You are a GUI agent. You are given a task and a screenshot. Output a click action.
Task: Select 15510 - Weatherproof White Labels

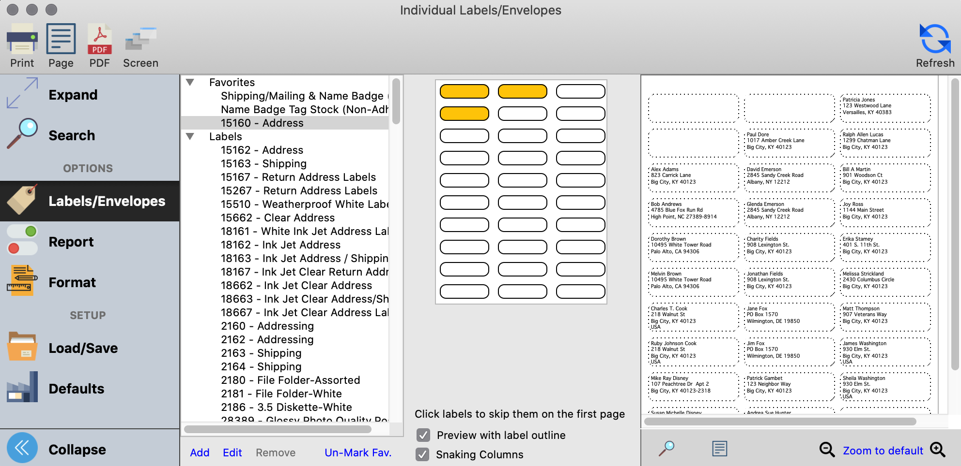(285, 204)
